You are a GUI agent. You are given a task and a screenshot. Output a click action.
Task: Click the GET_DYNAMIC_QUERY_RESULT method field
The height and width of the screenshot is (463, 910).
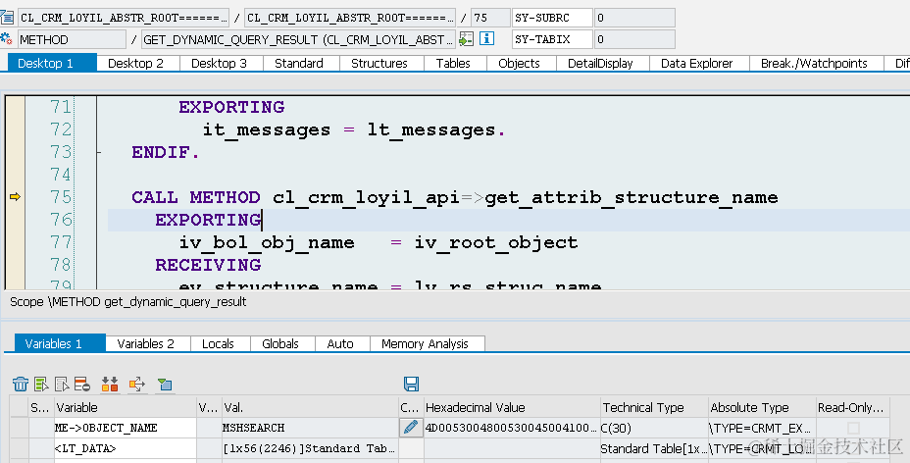[x=298, y=39]
